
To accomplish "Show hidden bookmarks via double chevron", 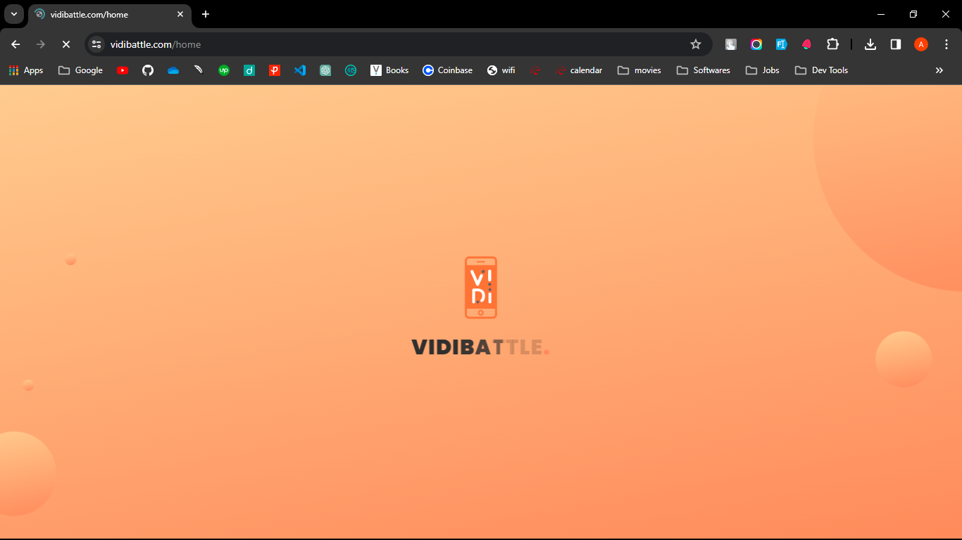I will click(x=939, y=70).
